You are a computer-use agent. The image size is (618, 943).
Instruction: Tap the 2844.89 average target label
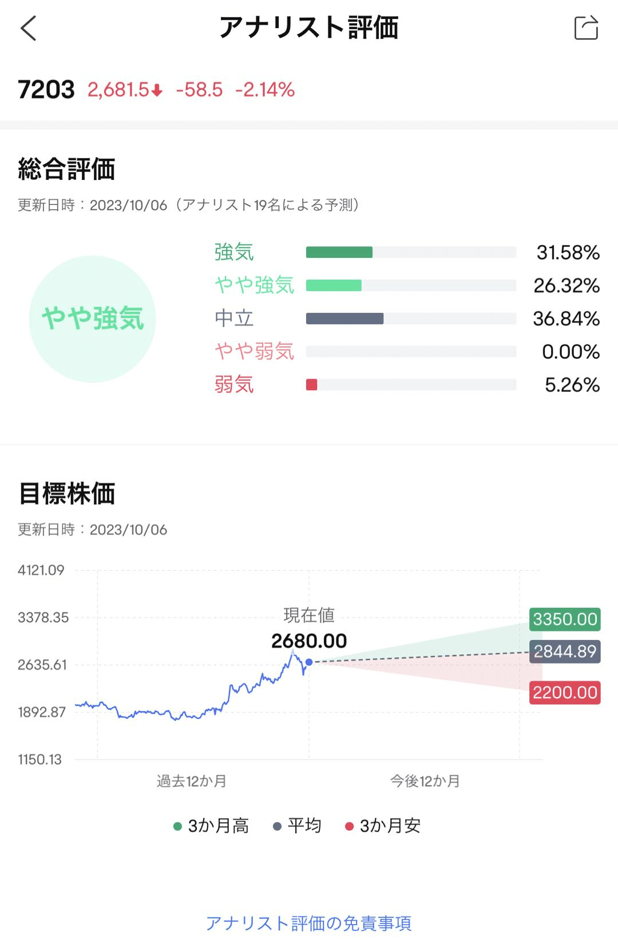point(565,651)
